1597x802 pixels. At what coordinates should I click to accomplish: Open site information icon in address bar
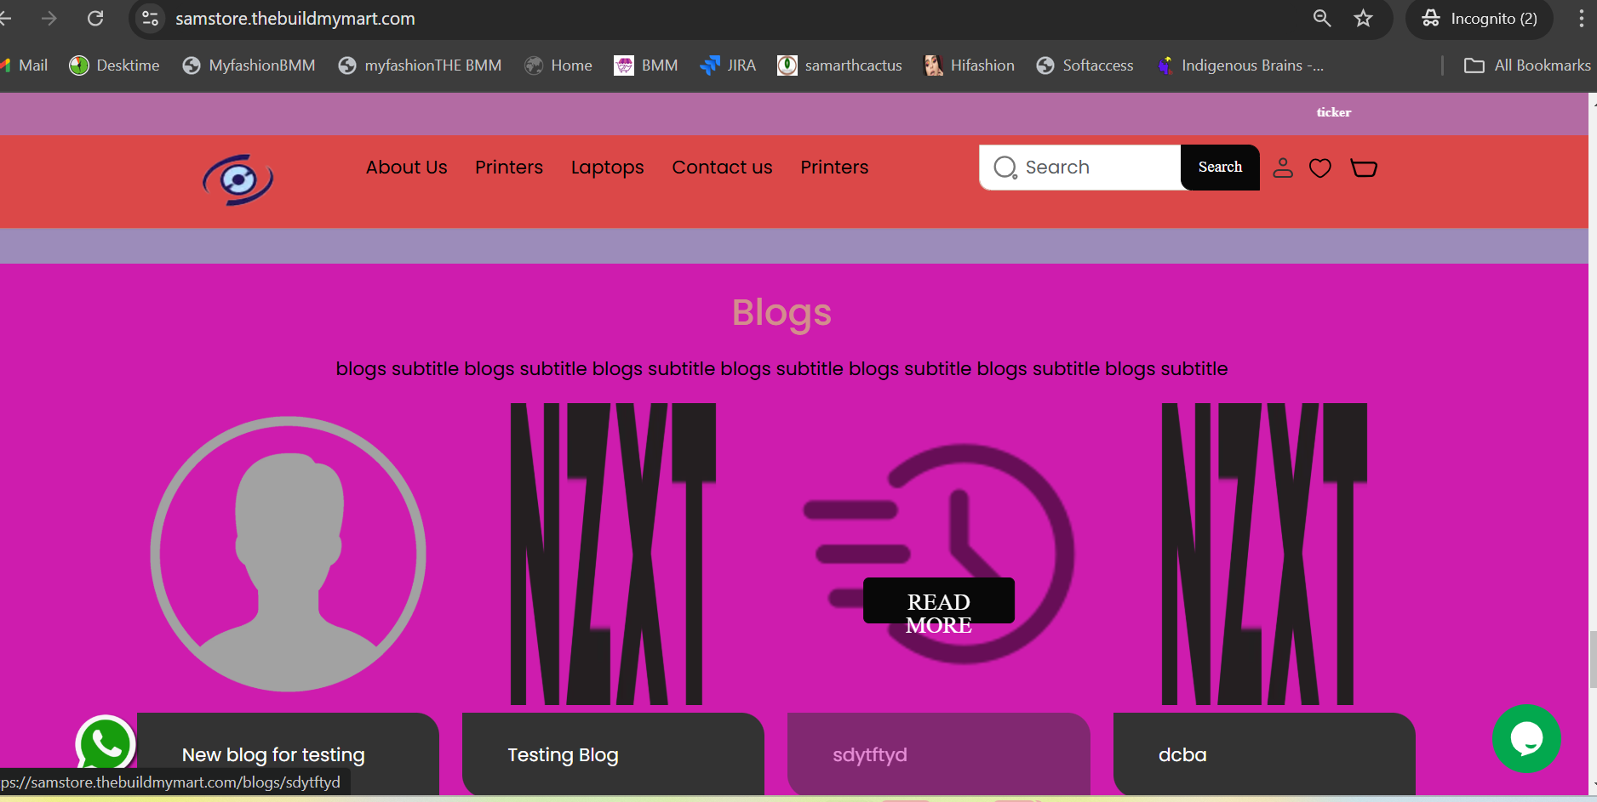151,18
